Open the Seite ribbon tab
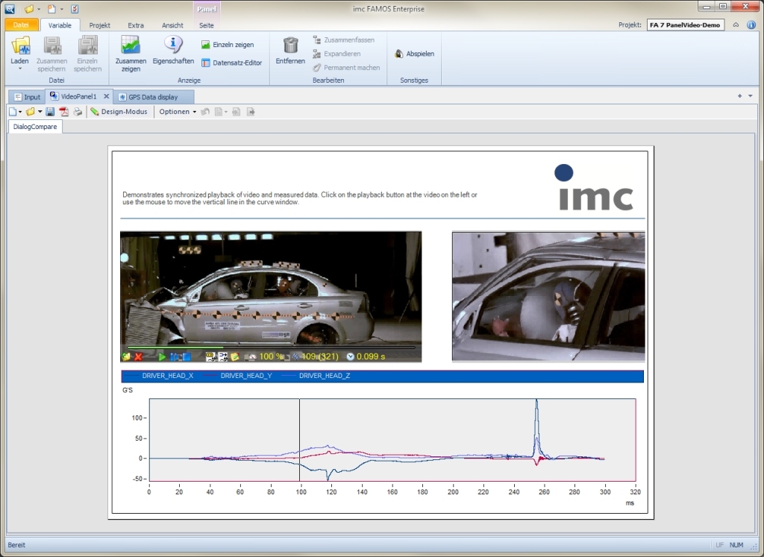Viewport: 764px width, 557px height. pos(206,25)
